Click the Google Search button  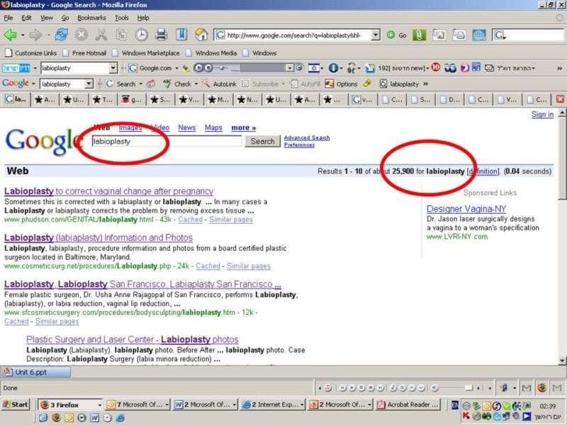pyautogui.click(x=262, y=141)
